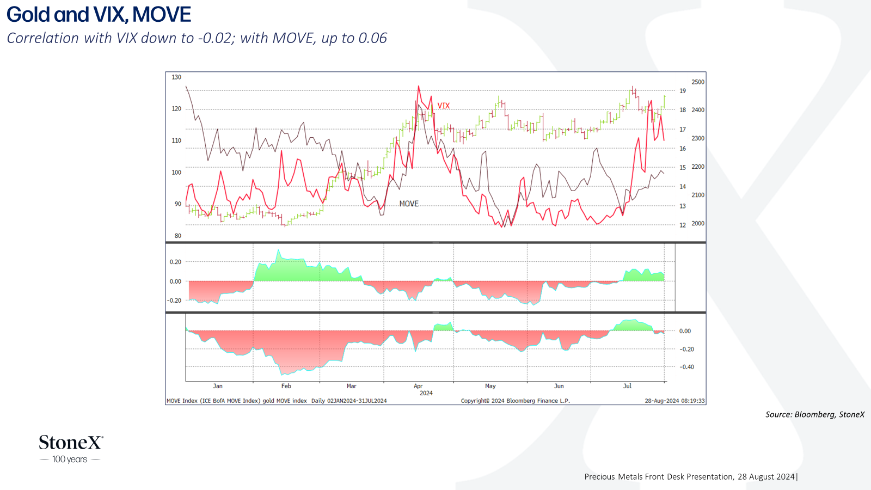Click the "13" VIX axis value
This screenshot has height=490, width=871.
(x=683, y=206)
